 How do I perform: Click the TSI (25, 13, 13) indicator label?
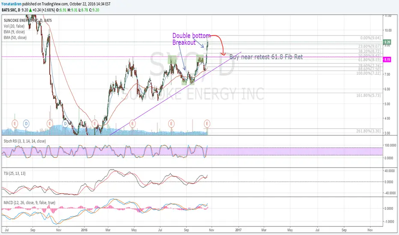click(x=15, y=173)
